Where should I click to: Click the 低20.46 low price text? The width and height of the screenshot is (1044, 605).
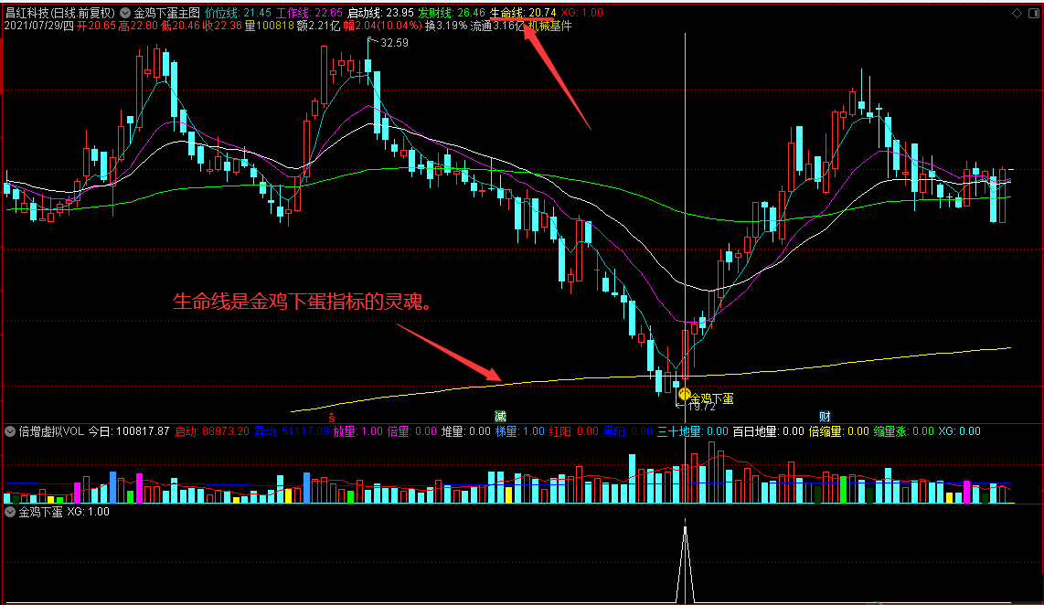point(180,26)
